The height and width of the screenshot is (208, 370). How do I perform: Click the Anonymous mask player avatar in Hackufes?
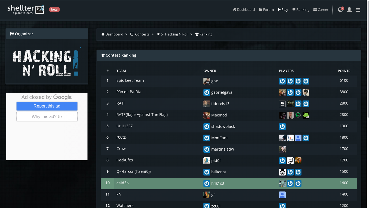tap(290, 161)
